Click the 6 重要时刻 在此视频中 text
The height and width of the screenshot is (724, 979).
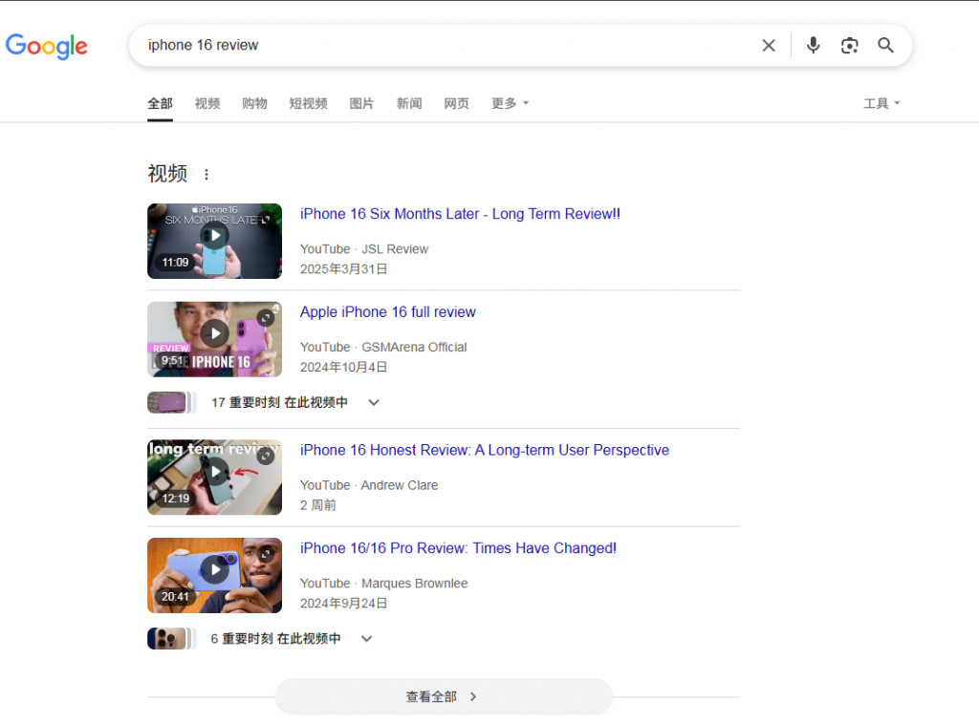tap(275, 639)
